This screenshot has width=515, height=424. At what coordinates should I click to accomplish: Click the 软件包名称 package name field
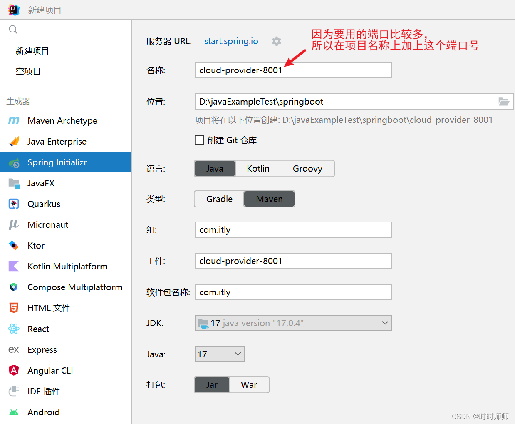click(x=293, y=292)
